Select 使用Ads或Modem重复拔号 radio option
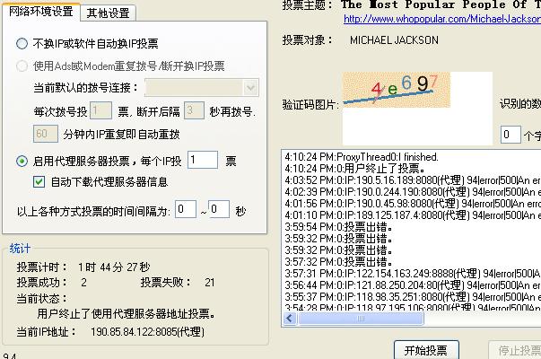541x359 pixels. (22, 66)
